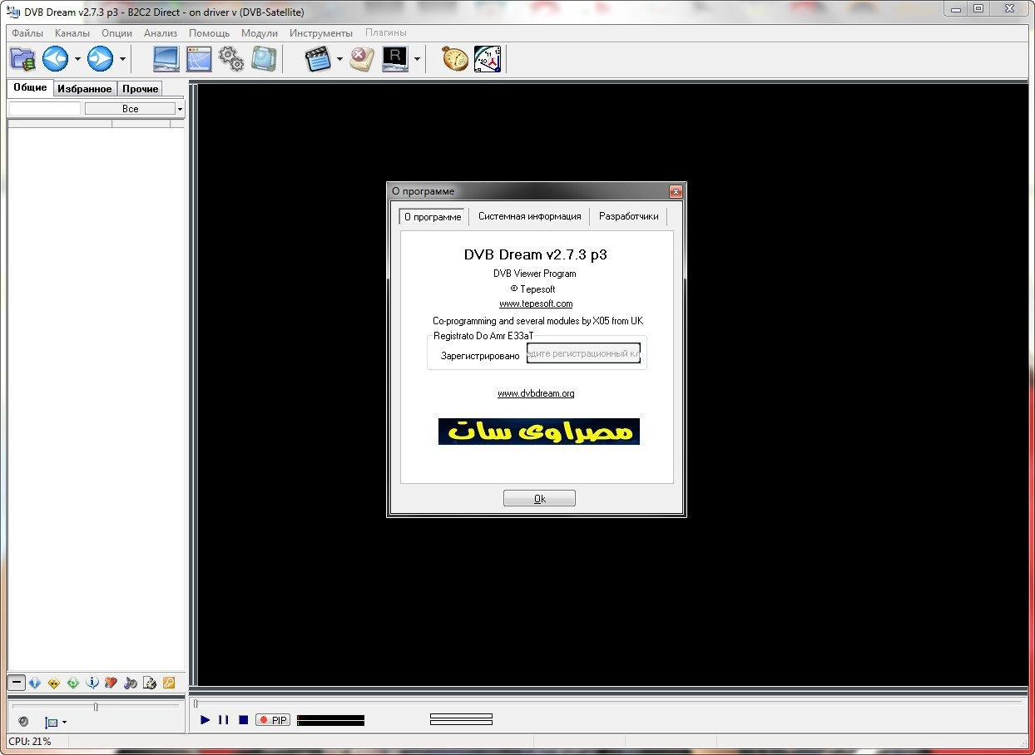The height and width of the screenshot is (755, 1035).
Task: Open the www.tepesoft.com link
Action: click(x=536, y=303)
